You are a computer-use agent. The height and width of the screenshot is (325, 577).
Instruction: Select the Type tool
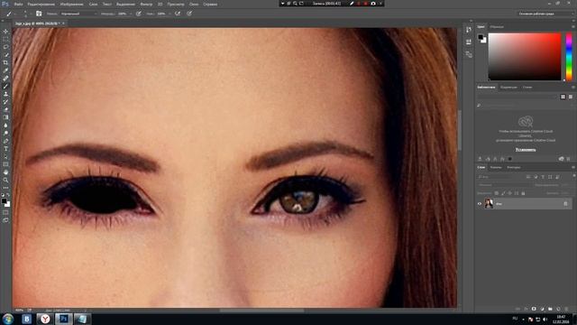click(5, 148)
